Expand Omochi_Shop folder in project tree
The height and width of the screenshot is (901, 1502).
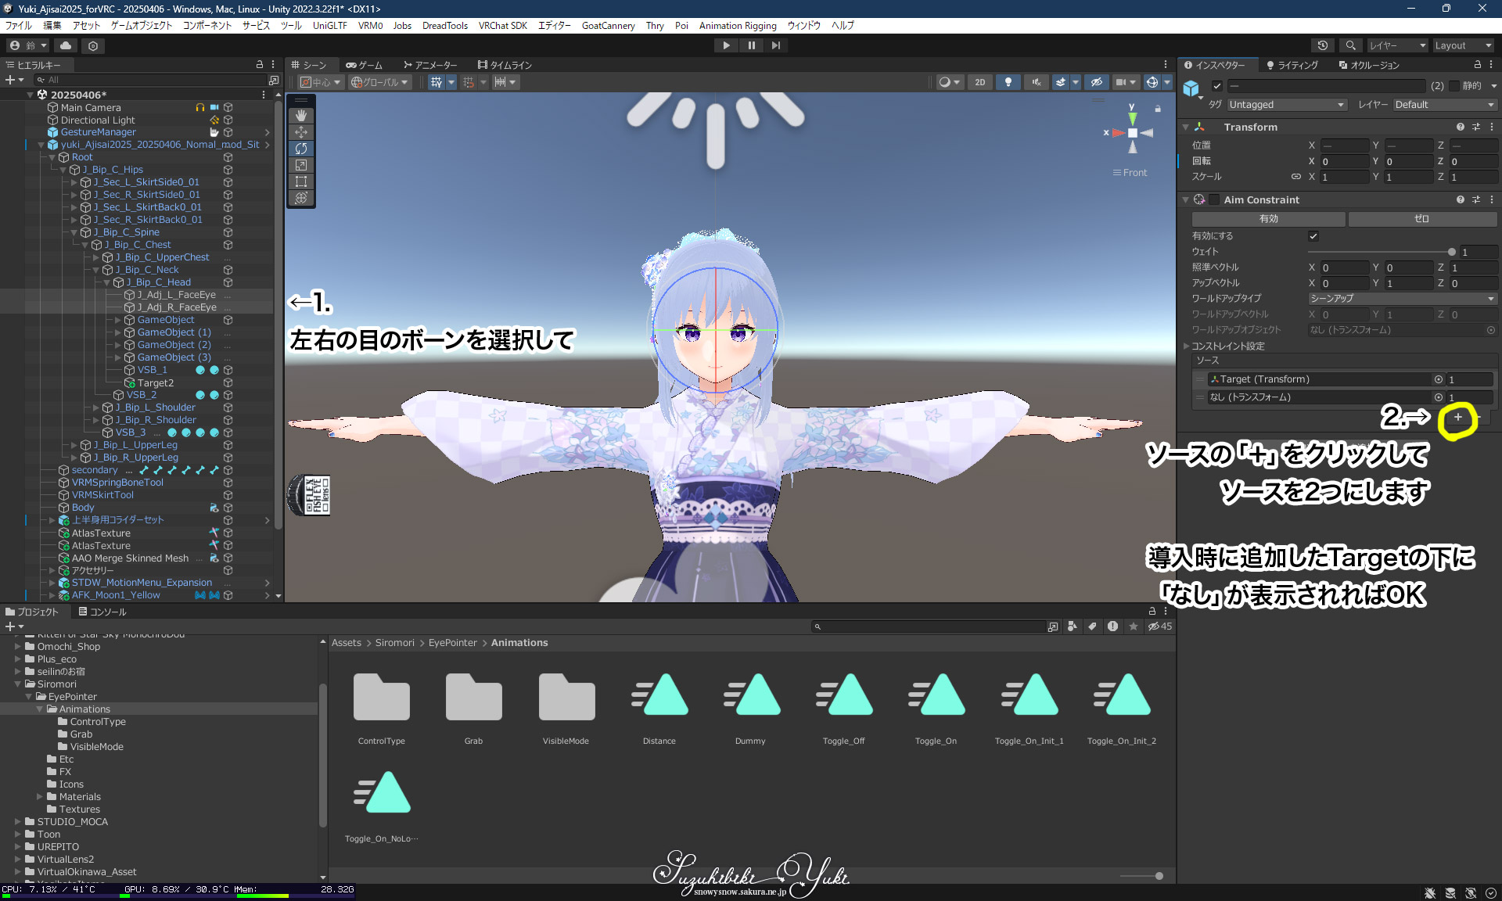click(x=17, y=647)
